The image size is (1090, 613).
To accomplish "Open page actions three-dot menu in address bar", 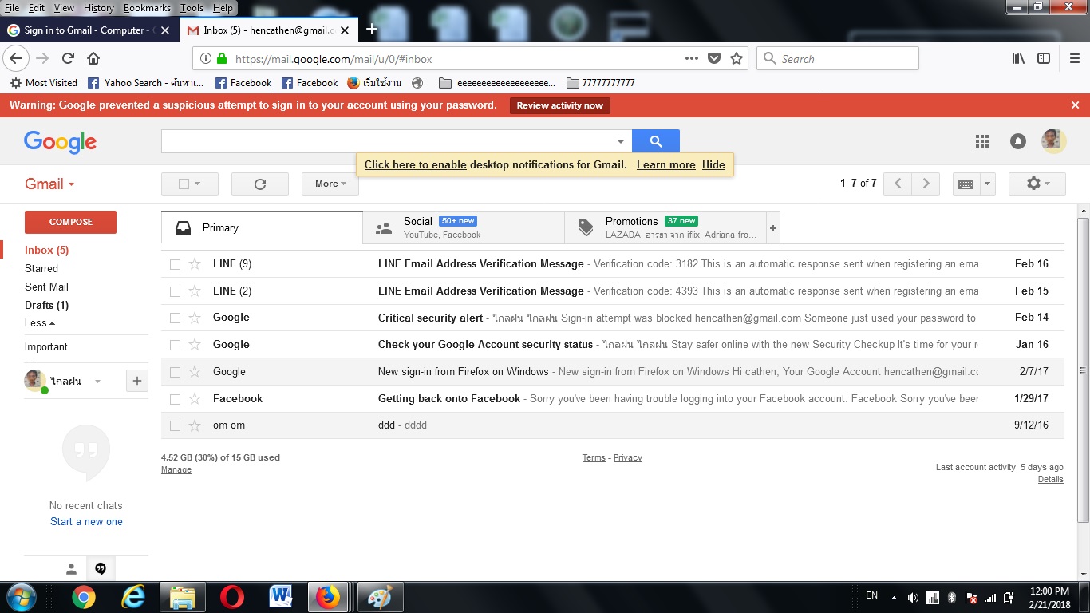I will point(692,58).
